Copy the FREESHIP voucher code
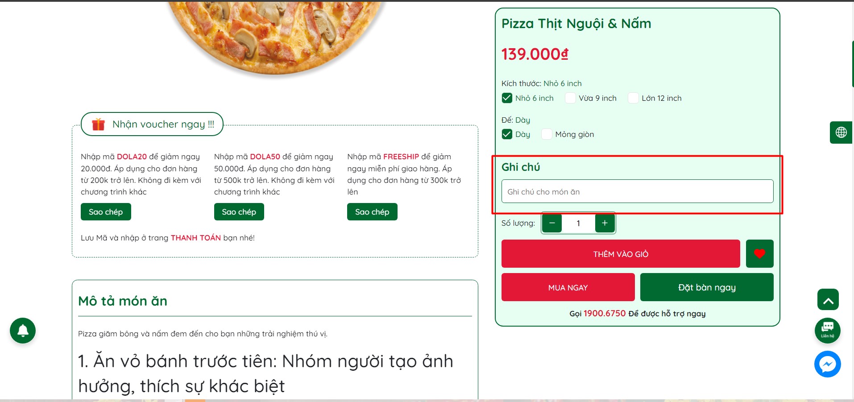Screen dimensions: 854x402 tap(372, 212)
